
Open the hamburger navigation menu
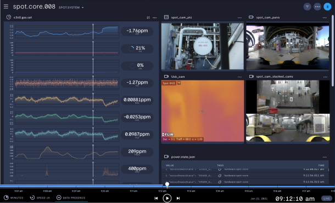pyautogui.click(x=6, y=7)
